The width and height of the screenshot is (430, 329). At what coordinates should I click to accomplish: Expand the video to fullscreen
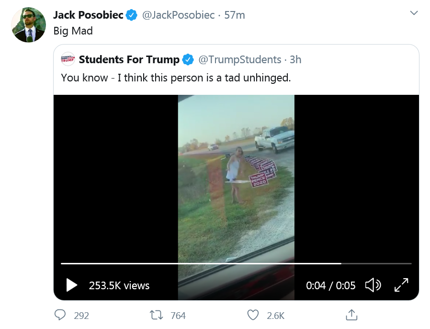tap(402, 285)
